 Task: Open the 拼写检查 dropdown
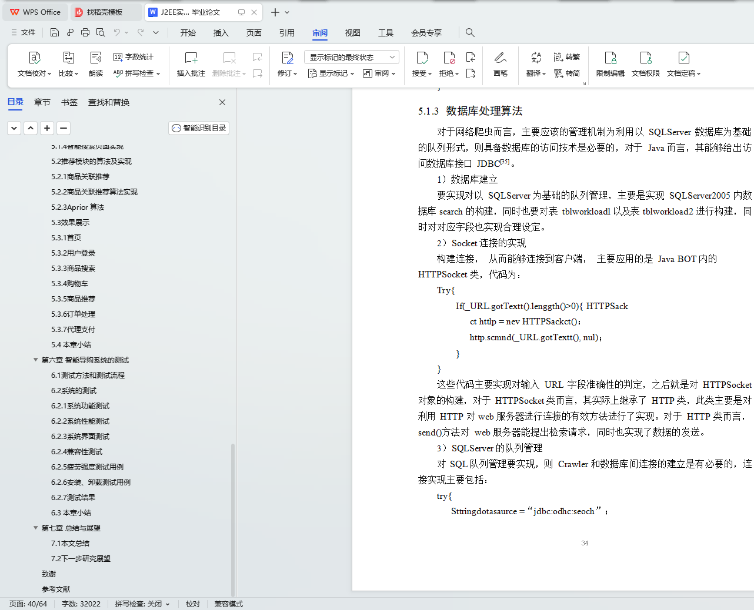coord(136,73)
